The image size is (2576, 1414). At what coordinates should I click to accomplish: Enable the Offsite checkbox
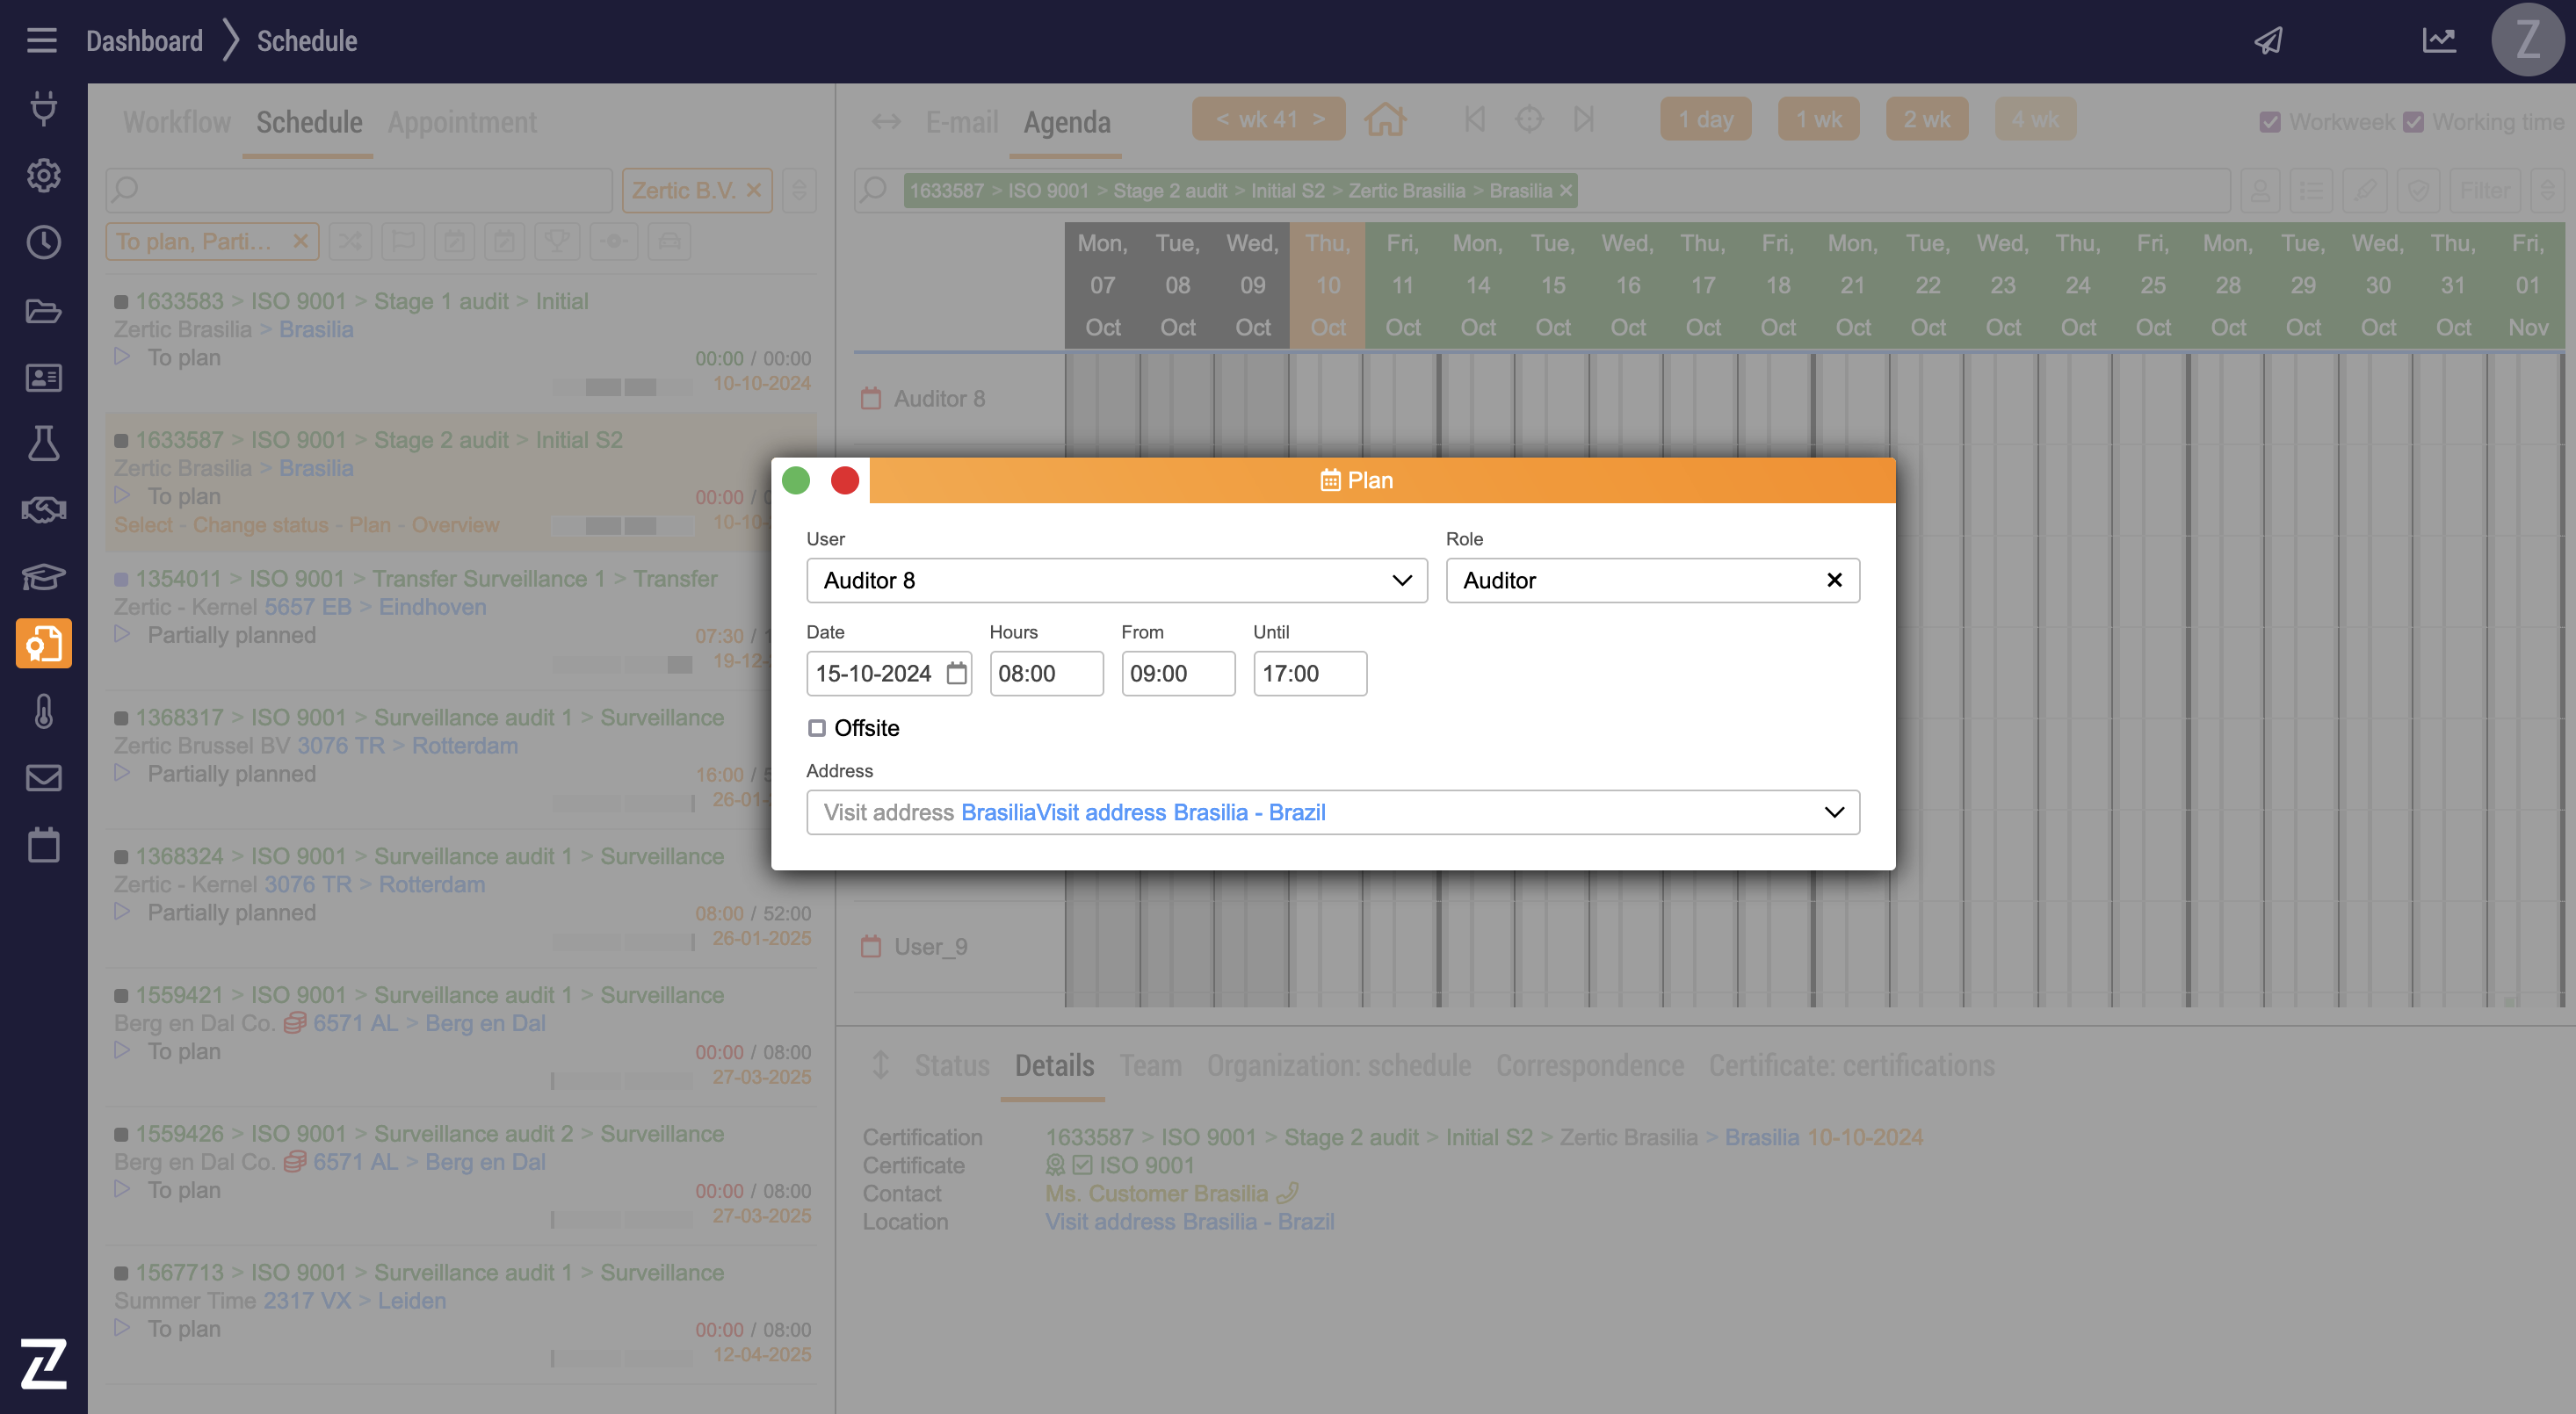(817, 728)
